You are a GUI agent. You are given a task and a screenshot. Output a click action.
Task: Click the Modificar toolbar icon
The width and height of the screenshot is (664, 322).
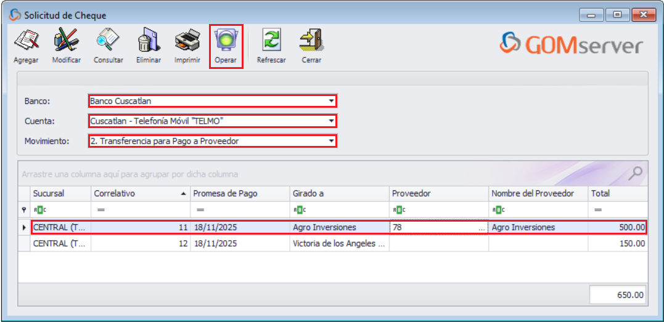click(x=66, y=41)
